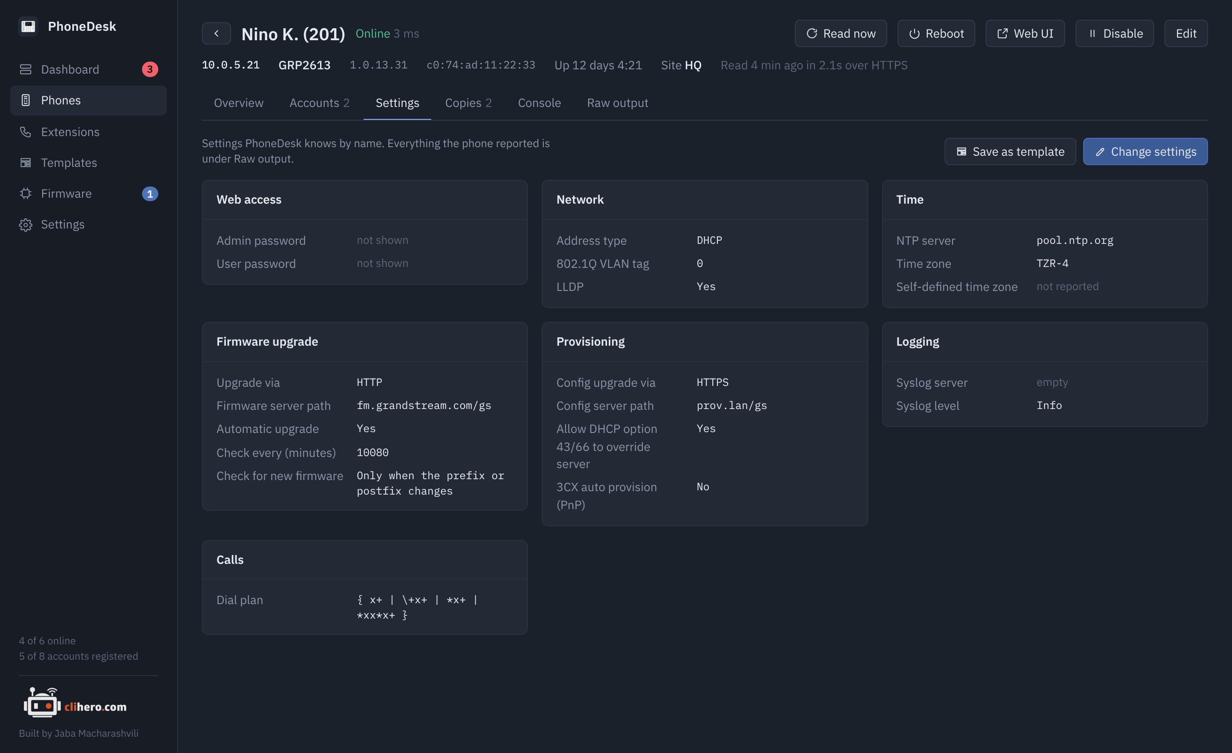Click the IP address 10.0.5.21

coord(231,65)
